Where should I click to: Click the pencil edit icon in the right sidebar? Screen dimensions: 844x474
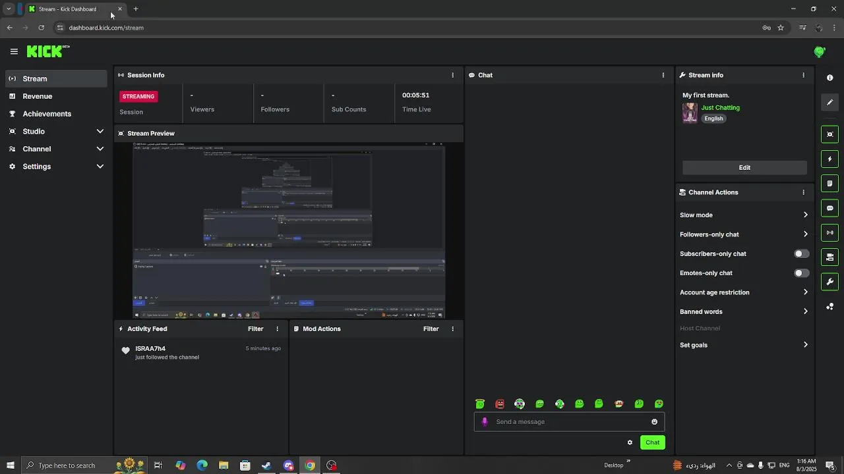[829, 103]
